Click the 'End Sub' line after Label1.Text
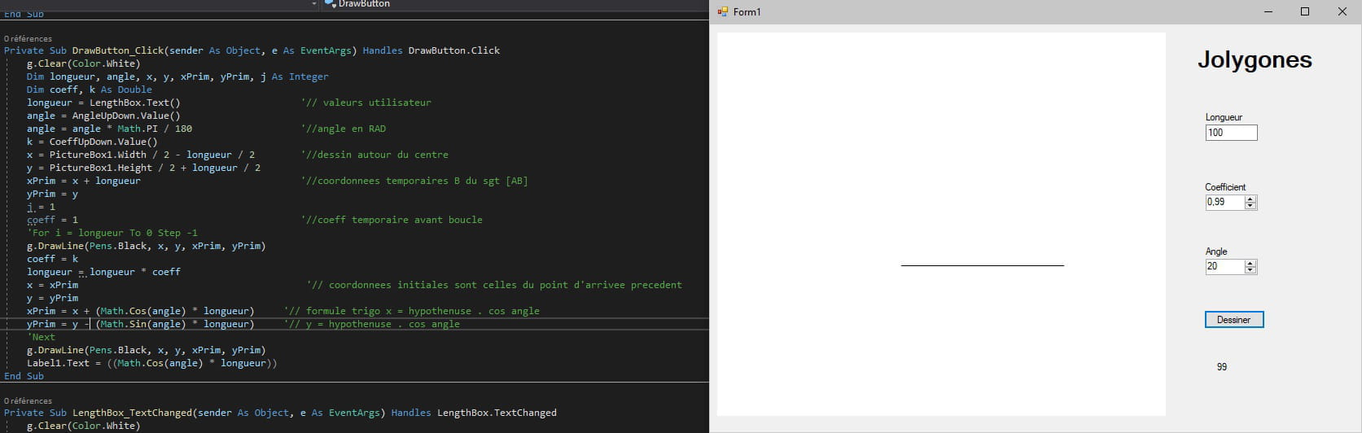This screenshot has height=433, width=1362. coord(24,376)
